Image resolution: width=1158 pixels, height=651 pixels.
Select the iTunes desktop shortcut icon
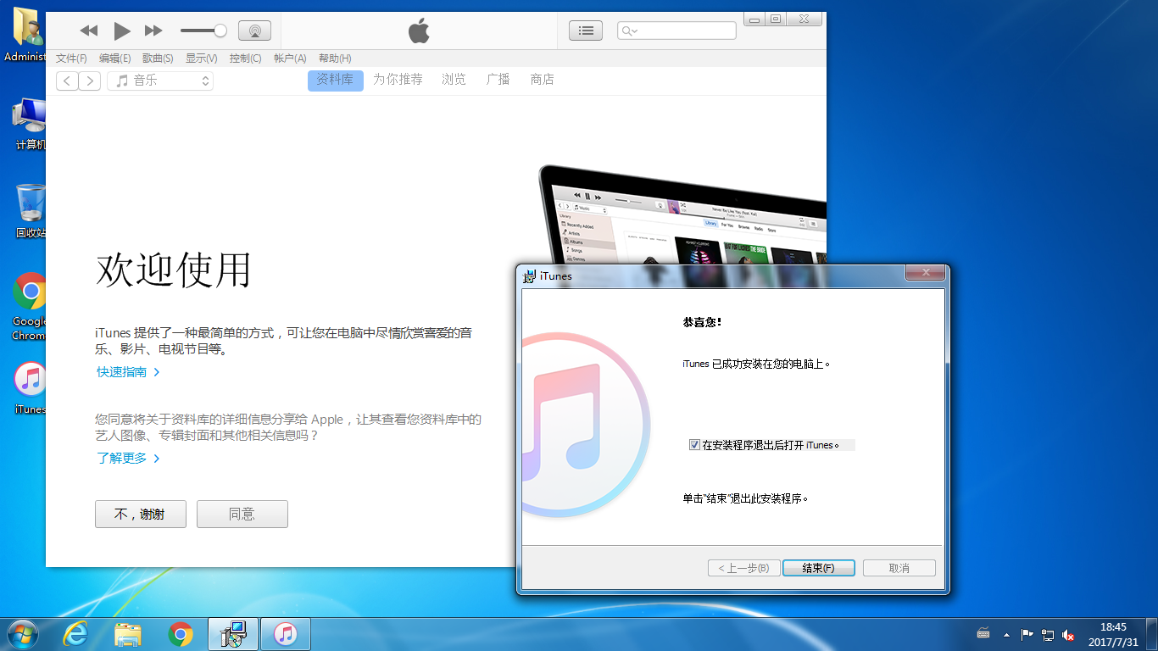coord(30,388)
